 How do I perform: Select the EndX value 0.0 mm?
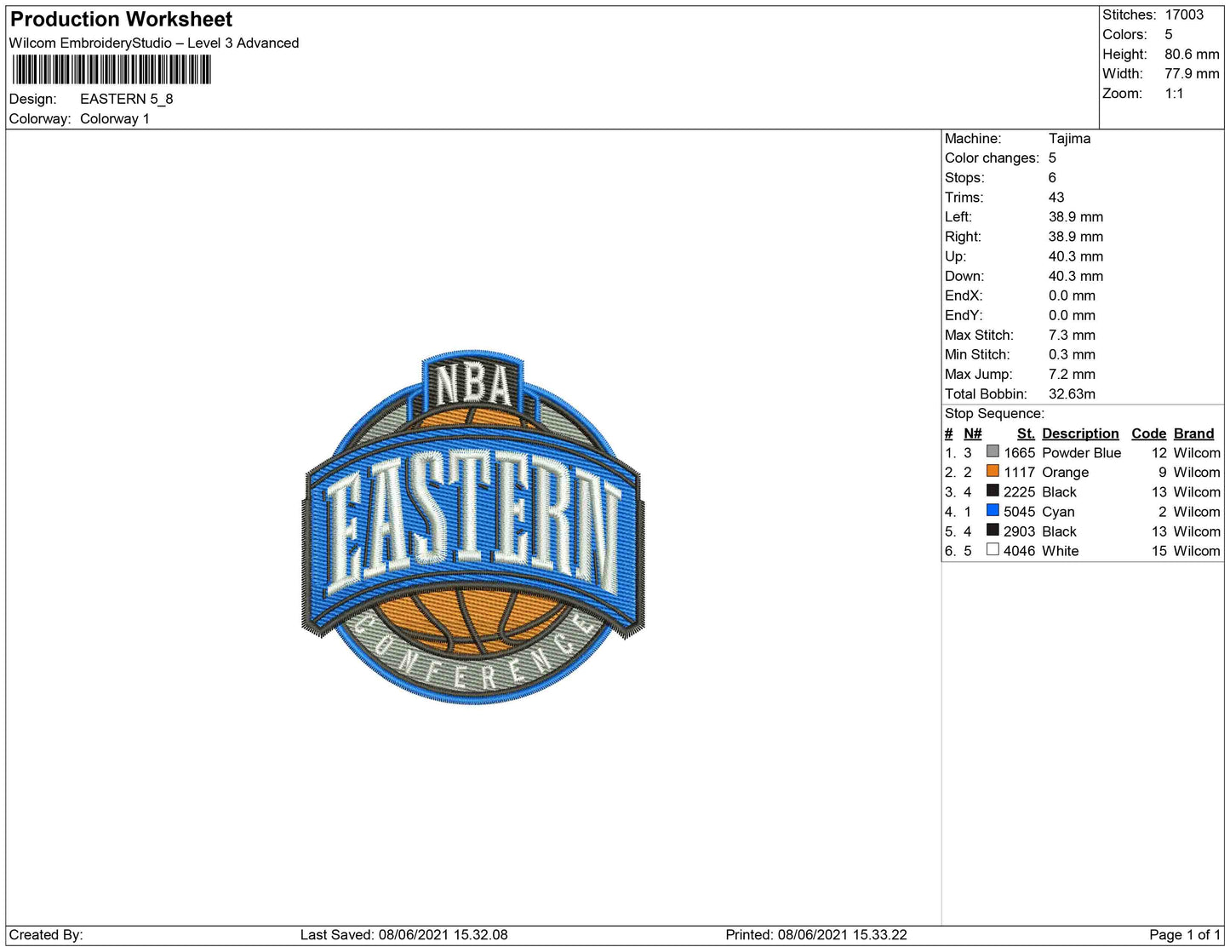click(1072, 296)
